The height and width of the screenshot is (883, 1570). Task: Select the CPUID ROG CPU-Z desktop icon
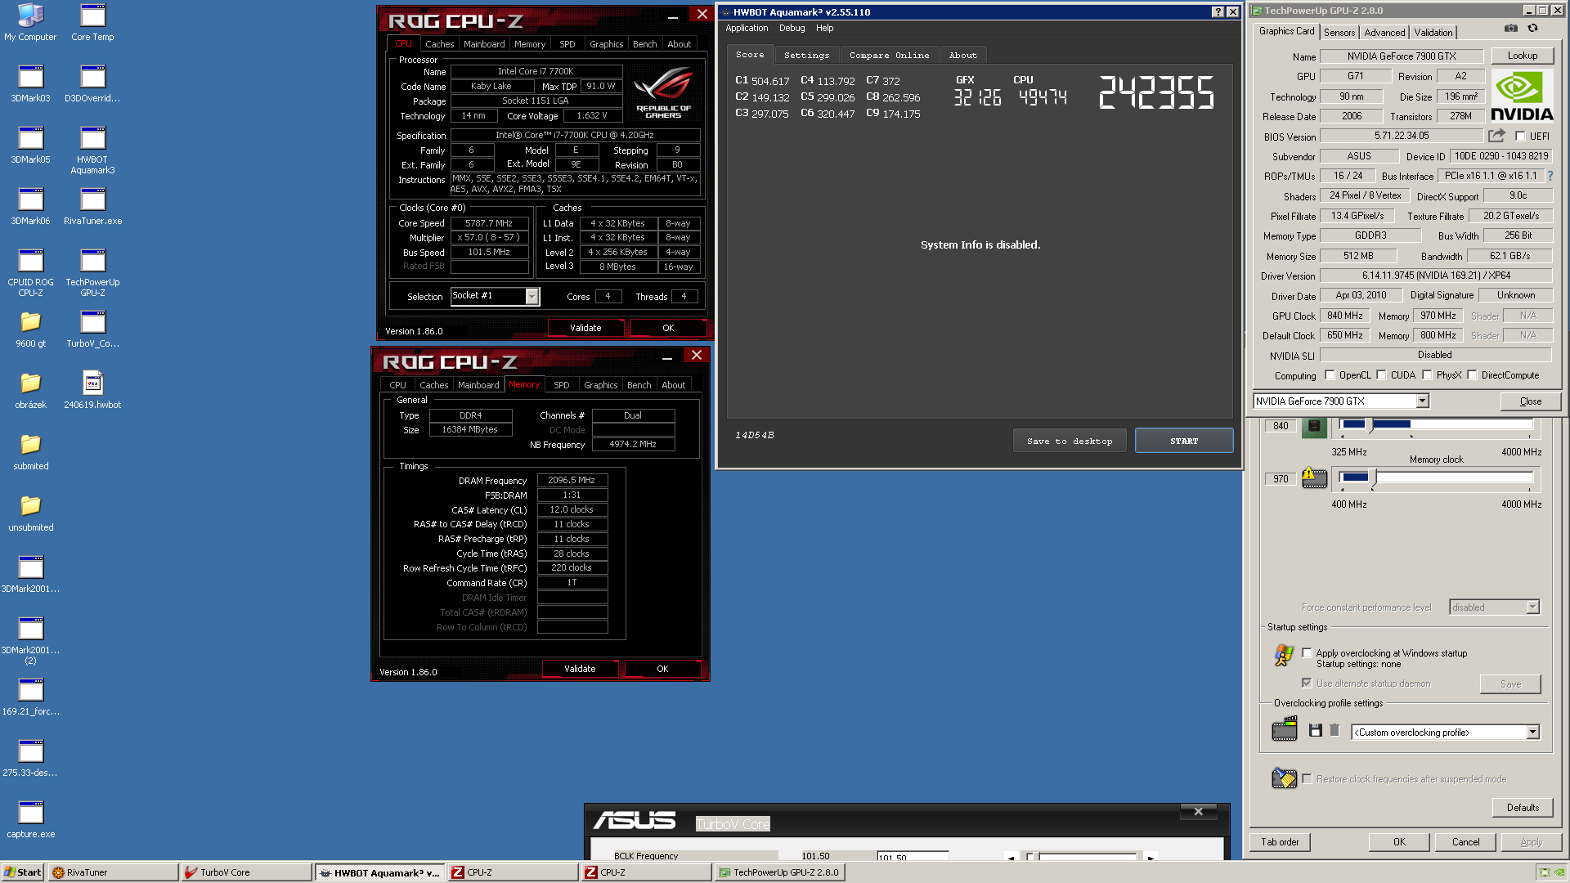[x=30, y=273]
